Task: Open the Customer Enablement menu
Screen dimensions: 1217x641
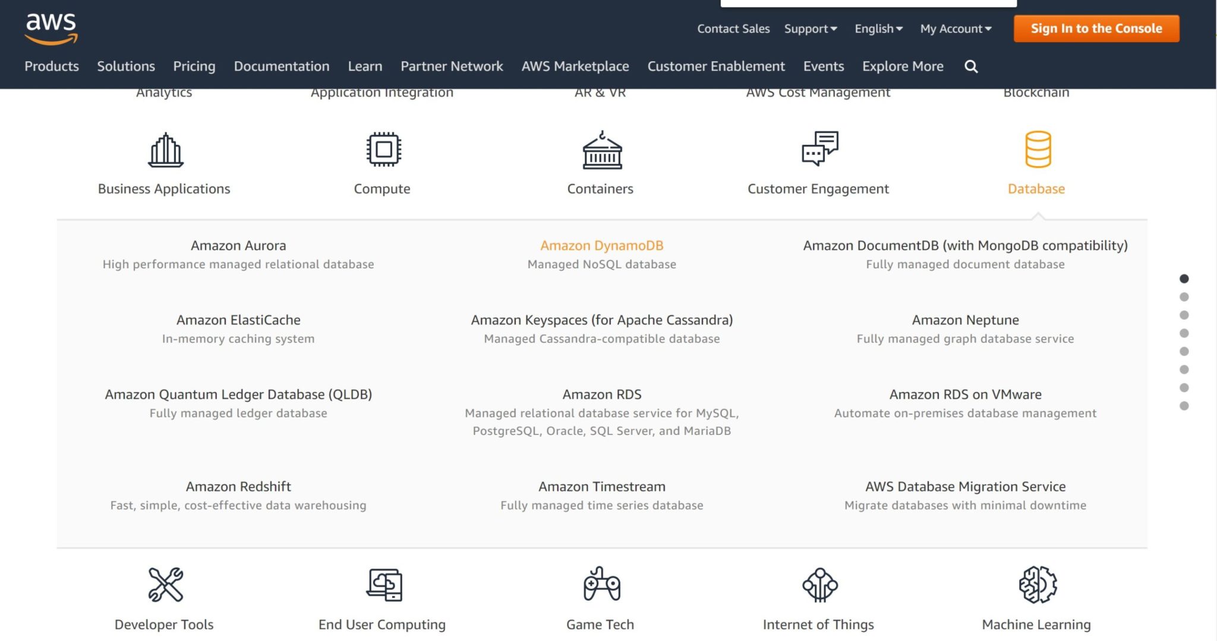Action: tap(716, 66)
